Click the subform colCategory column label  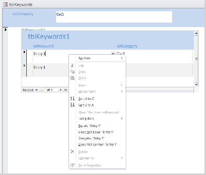pos(127,46)
